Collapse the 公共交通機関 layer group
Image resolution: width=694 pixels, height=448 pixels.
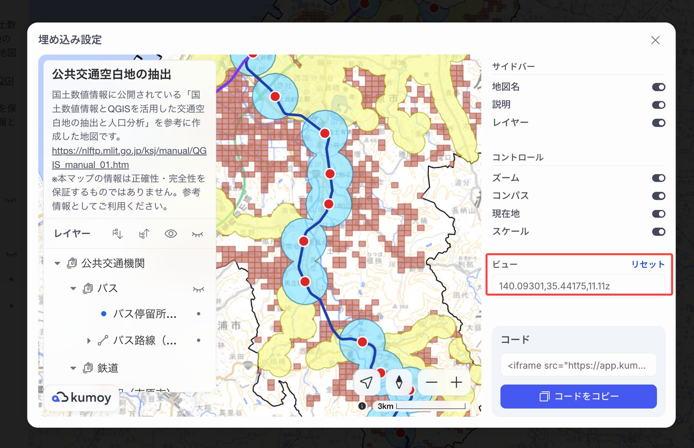click(x=57, y=263)
